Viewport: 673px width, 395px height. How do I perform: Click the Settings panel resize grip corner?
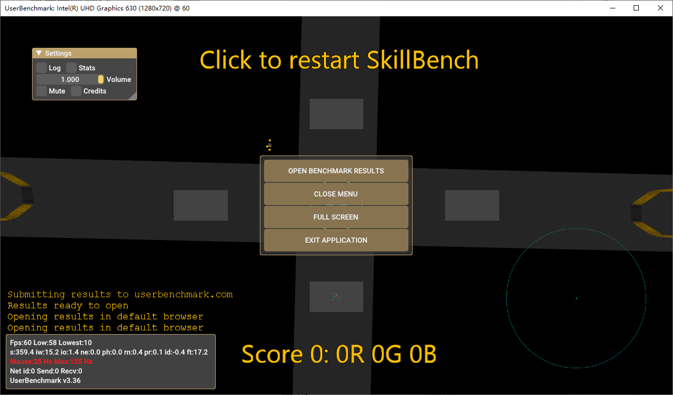[x=133, y=96]
